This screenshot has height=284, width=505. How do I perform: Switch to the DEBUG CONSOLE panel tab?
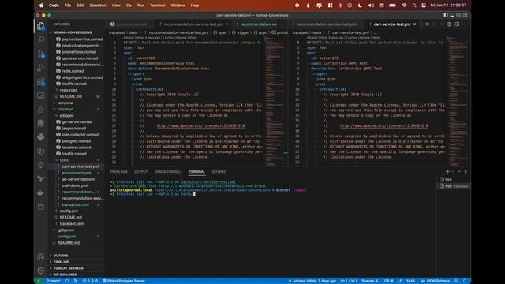(168, 172)
